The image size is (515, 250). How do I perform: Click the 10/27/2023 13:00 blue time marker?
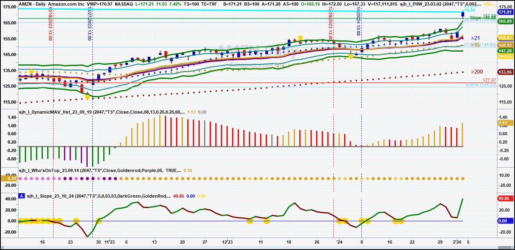[90, 24]
